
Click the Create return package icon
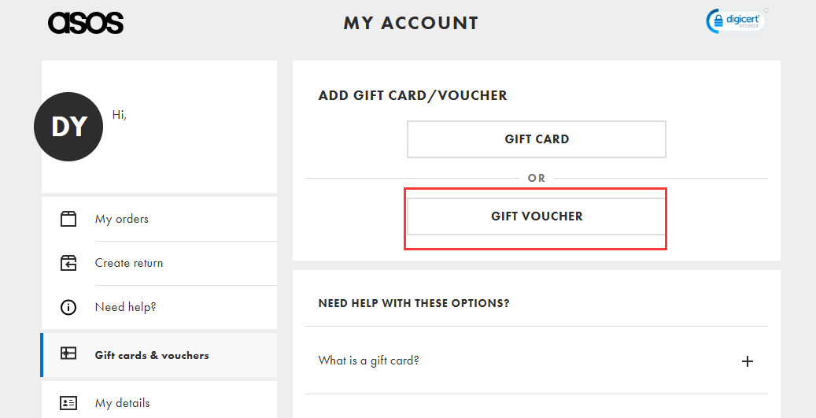[68, 263]
